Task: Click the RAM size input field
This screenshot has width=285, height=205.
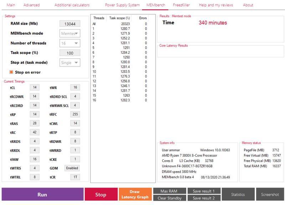Action: tap(70, 24)
